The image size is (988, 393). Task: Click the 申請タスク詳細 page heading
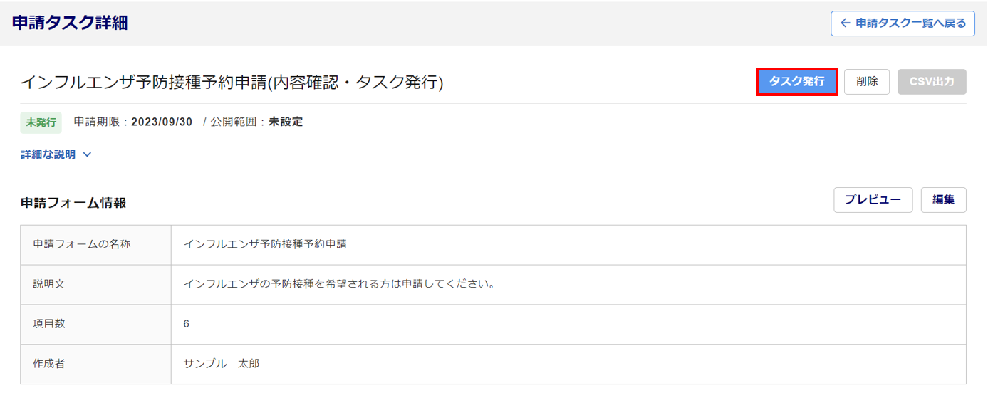tap(70, 23)
